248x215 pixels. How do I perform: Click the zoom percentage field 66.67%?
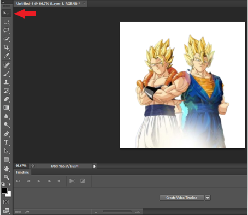[21, 166]
